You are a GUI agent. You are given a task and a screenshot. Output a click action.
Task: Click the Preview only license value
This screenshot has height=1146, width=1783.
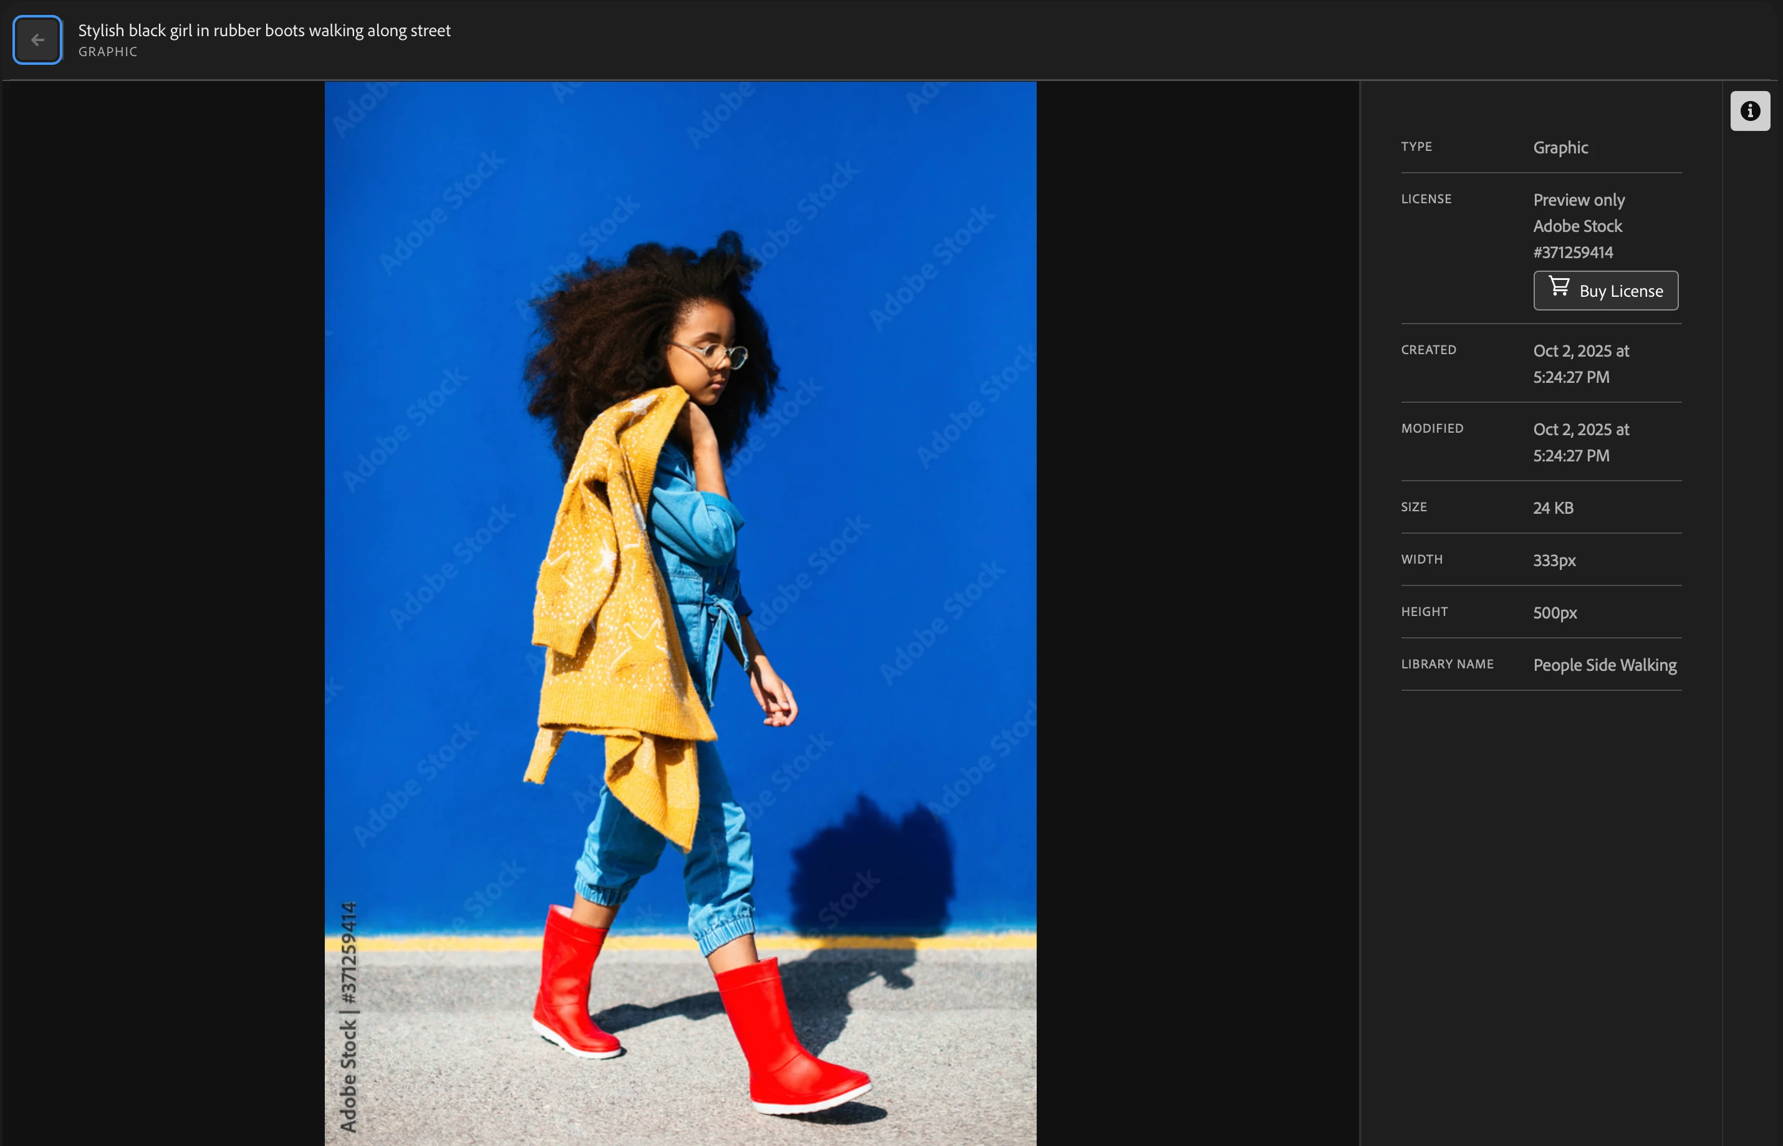(1579, 200)
